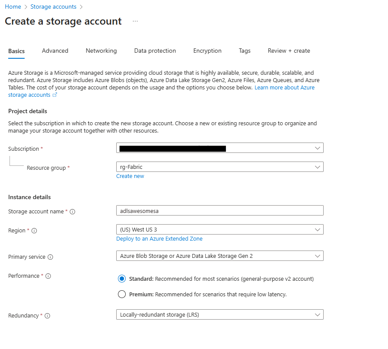Screen dimensions: 388x349
Task: Click the 'Primary service' field label
Action: tap(27, 257)
